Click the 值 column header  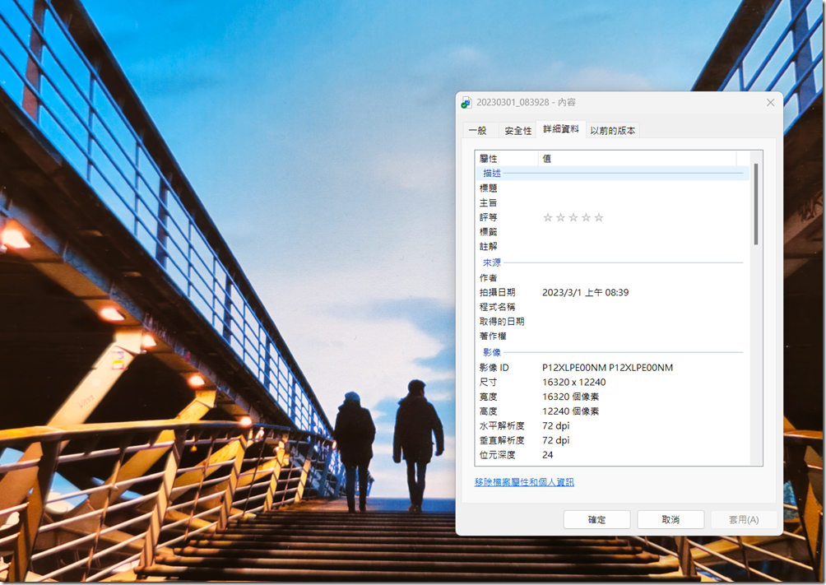637,159
